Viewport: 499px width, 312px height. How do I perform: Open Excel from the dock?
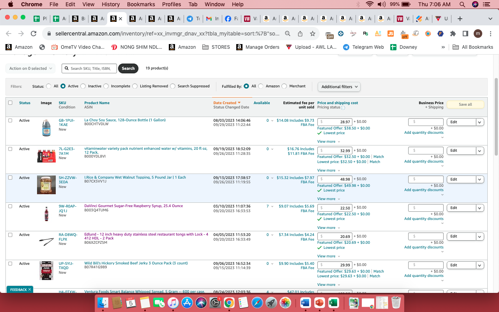[333, 302]
